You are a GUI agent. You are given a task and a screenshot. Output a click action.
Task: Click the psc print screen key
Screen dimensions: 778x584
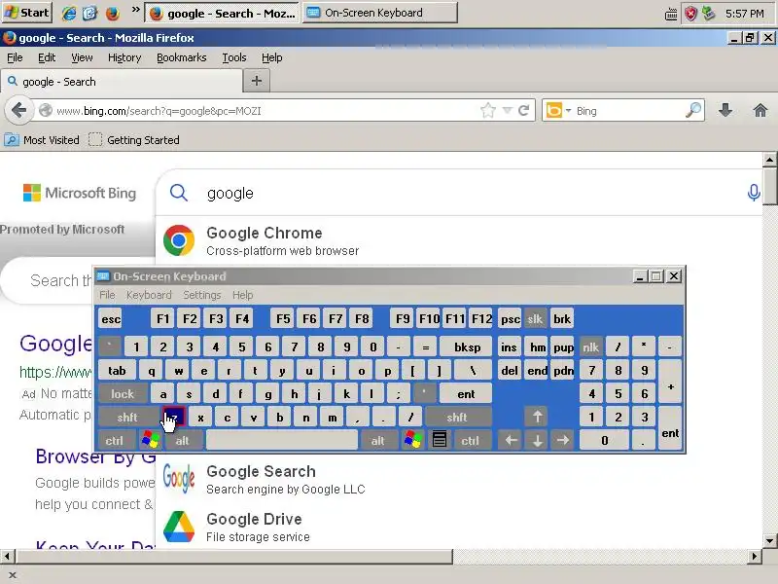click(x=510, y=319)
